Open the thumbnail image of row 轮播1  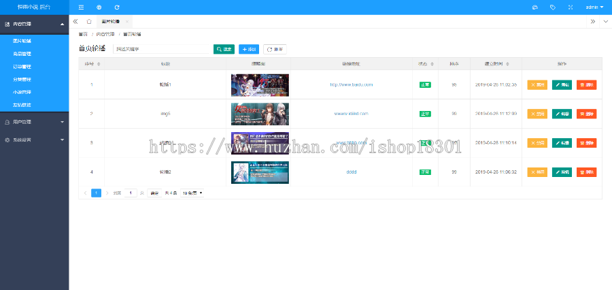(260, 85)
